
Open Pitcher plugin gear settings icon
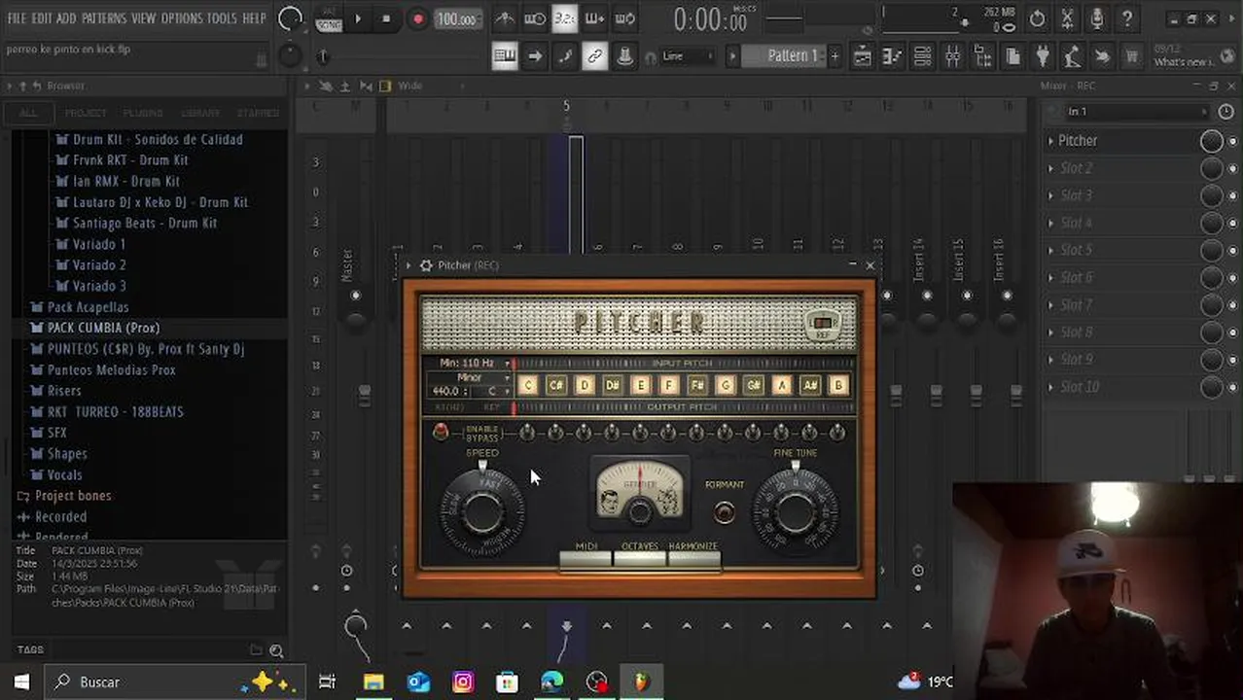pos(426,265)
